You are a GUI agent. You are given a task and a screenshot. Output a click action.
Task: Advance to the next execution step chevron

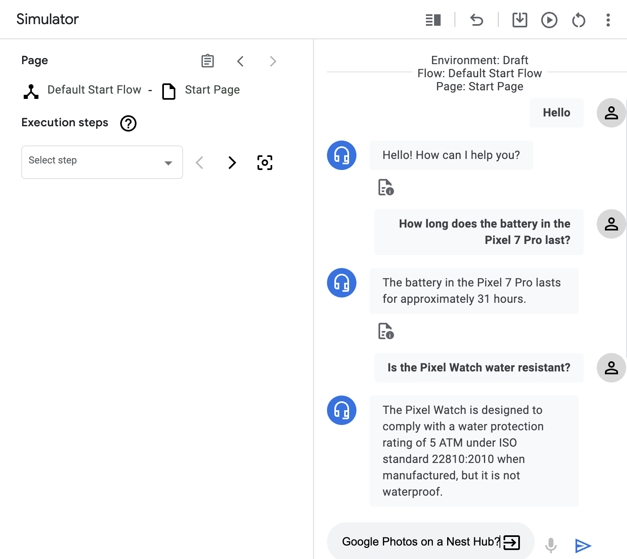click(232, 162)
